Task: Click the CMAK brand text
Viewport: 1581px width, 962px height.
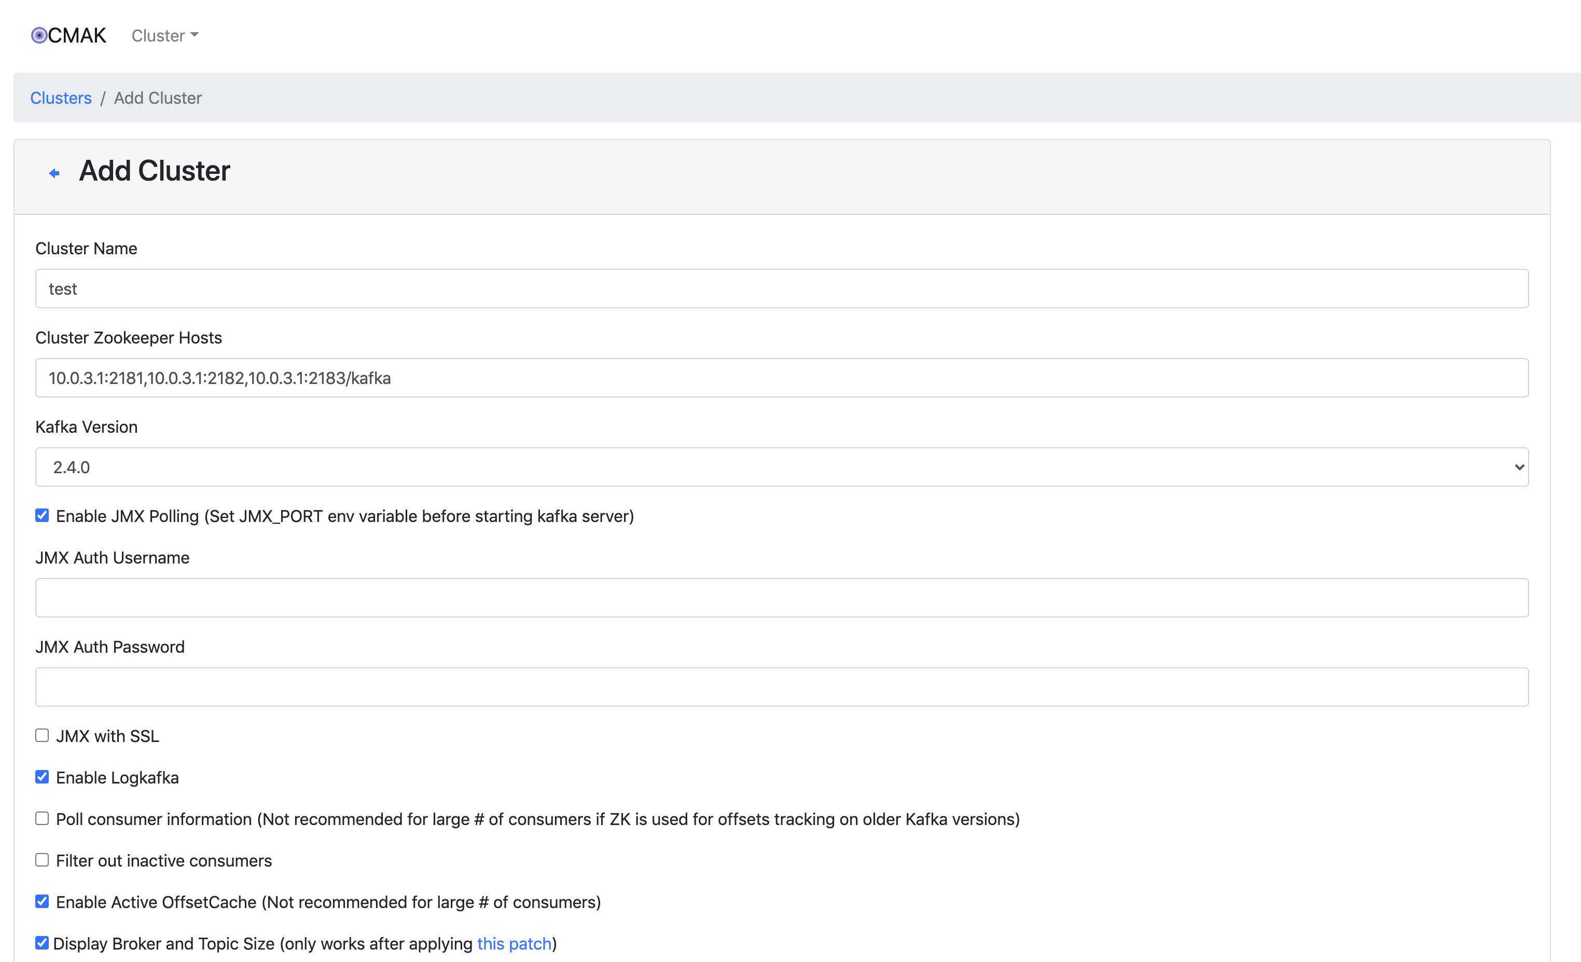Action: click(x=77, y=35)
